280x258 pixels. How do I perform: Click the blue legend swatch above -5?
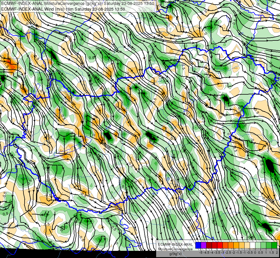point(198,245)
